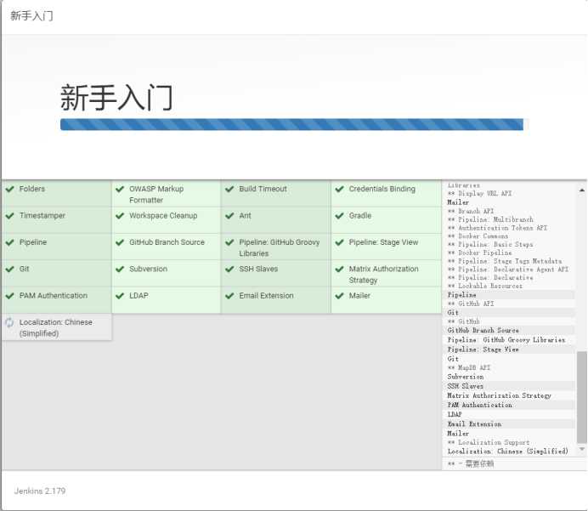Image resolution: width=588 pixels, height=511 pixels.
Task: Click the install log scroll-down arrow
Action: pos(581,449)
